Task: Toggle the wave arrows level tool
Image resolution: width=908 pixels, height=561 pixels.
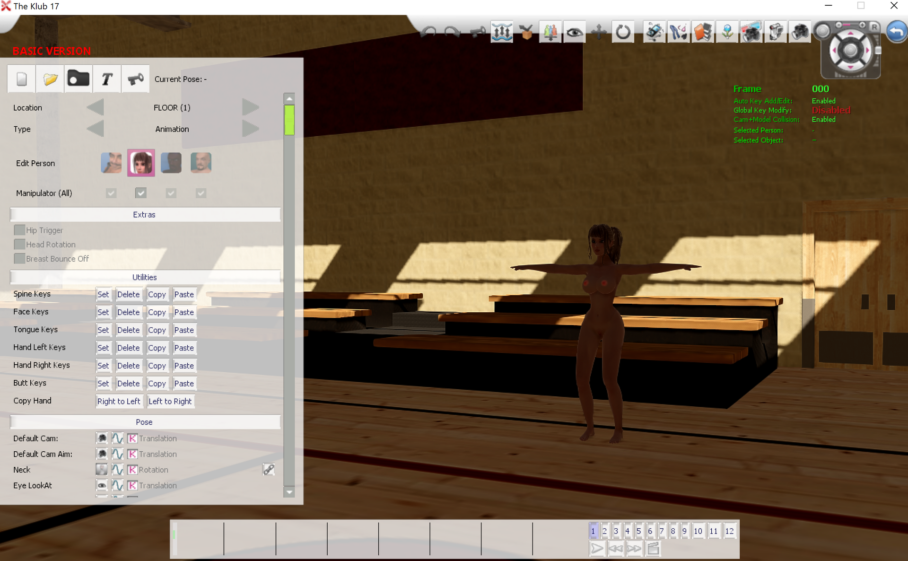Action: pos(502,32)
